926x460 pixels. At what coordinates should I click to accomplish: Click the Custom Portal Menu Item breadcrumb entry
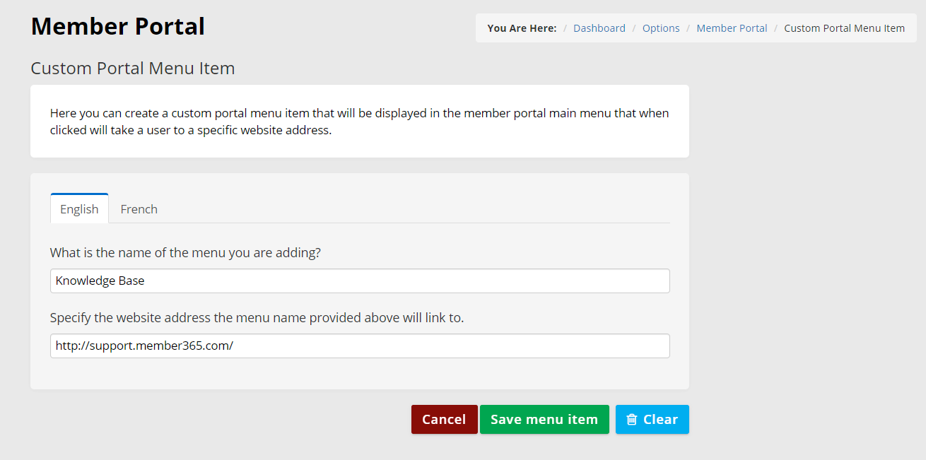point(844,28)
